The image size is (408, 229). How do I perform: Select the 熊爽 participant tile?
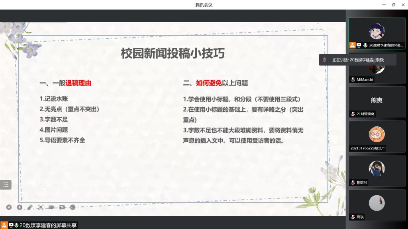click(x=377, y=100)
